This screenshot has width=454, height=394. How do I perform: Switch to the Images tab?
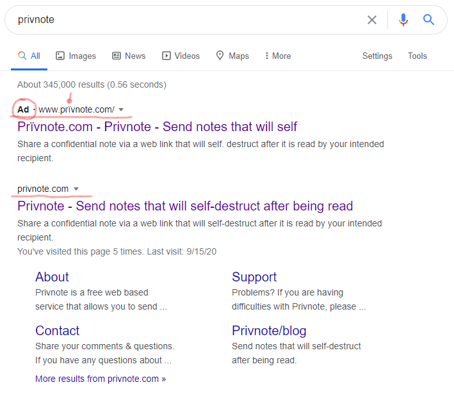click(x=76, y=56)
